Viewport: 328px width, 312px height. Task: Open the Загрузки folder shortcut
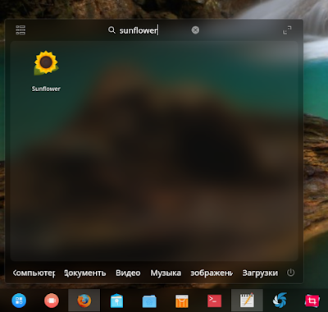[x=260, y=273]
